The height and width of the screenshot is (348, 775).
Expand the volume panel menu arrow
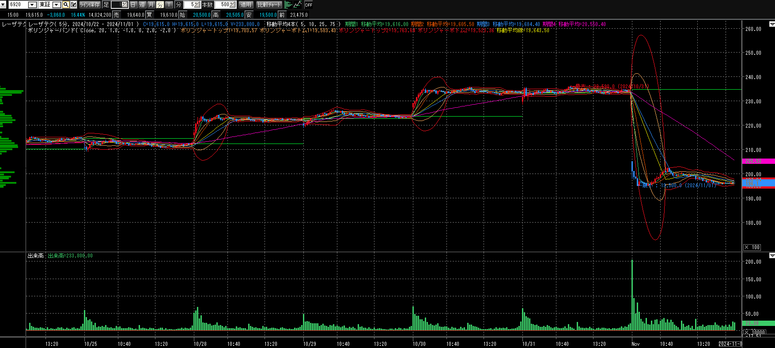click(772, 256)
